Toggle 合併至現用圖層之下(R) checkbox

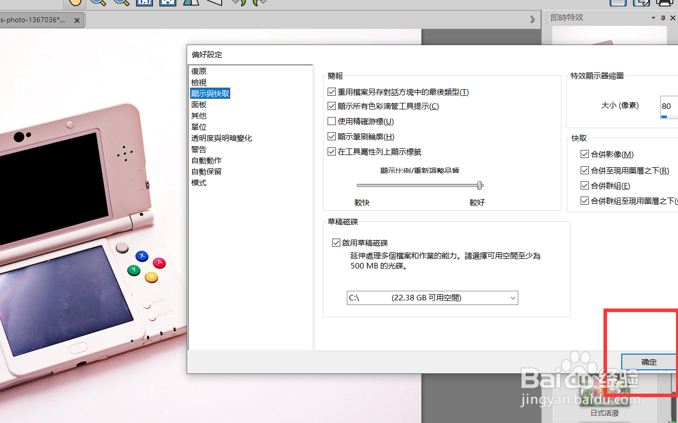585,171
